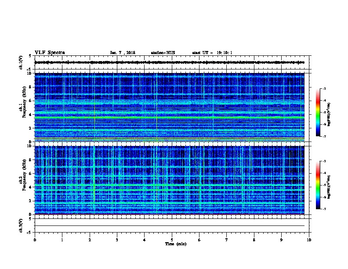
Task: Select the "ch.3(V)" axis label
Action: click(21, 225)
